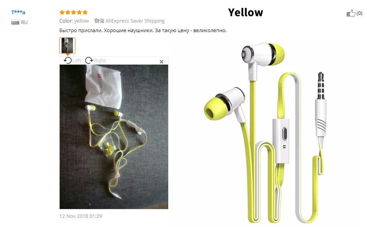The width and height of the screenshot is (367, 227).
Task: Click the RU country label
Action: (x=24, y=22)
